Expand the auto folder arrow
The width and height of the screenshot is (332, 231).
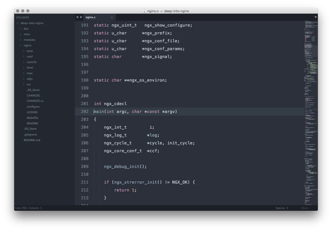pyautogui.click(x=24, y=51)
